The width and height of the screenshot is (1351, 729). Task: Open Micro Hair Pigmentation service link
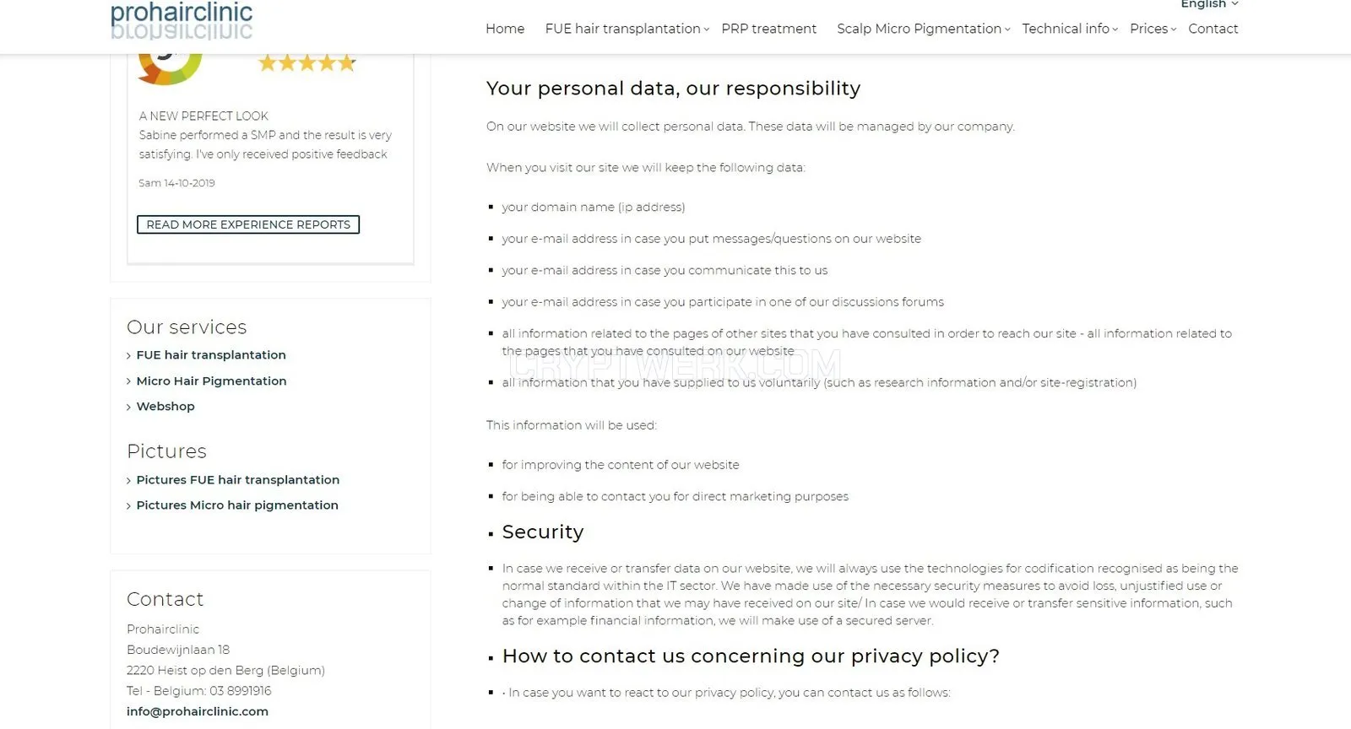point(211,381)
